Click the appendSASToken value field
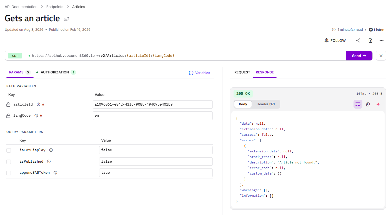Viewport: 391px width, 215px height. [156, 173]
